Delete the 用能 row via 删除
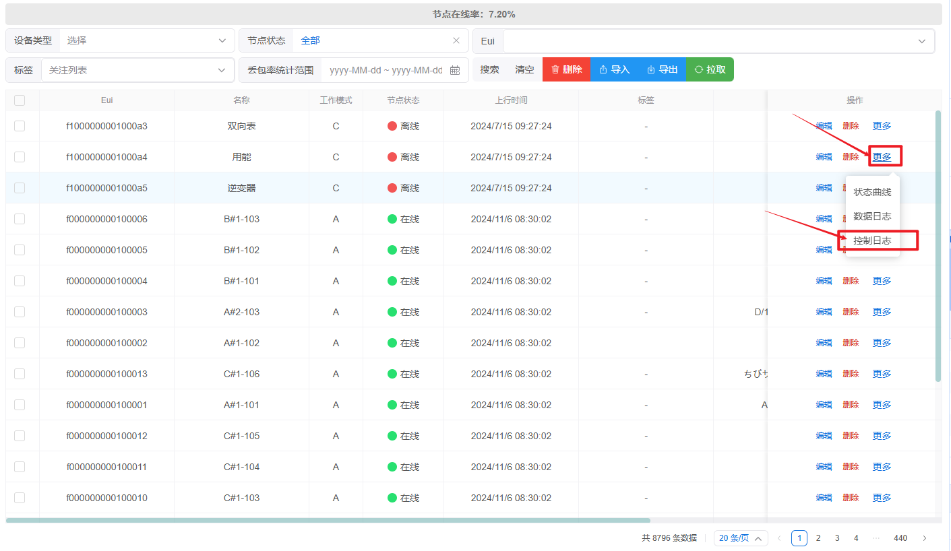 click(x=851, y=157)
